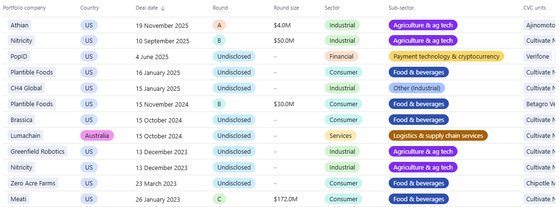This screenshot has height=207, width=559.
Task: Click the $172.0M round size cell
Action: tap(286, 199)
